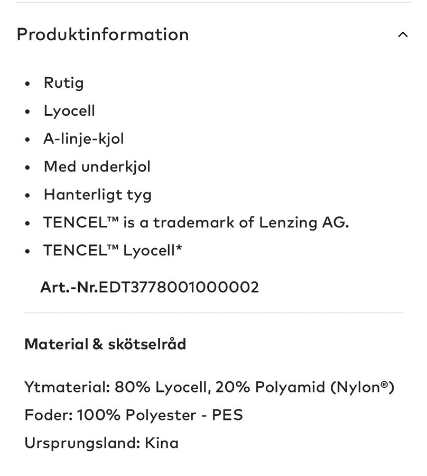Click the Produktinformation heading
427x476 pixels.
[103, 34]
